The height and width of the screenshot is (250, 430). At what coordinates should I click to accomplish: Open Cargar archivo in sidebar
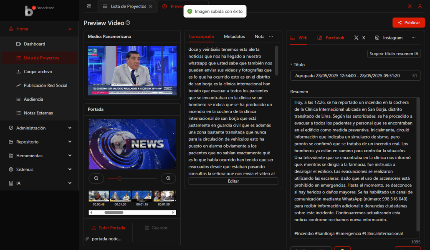point(38,72)
